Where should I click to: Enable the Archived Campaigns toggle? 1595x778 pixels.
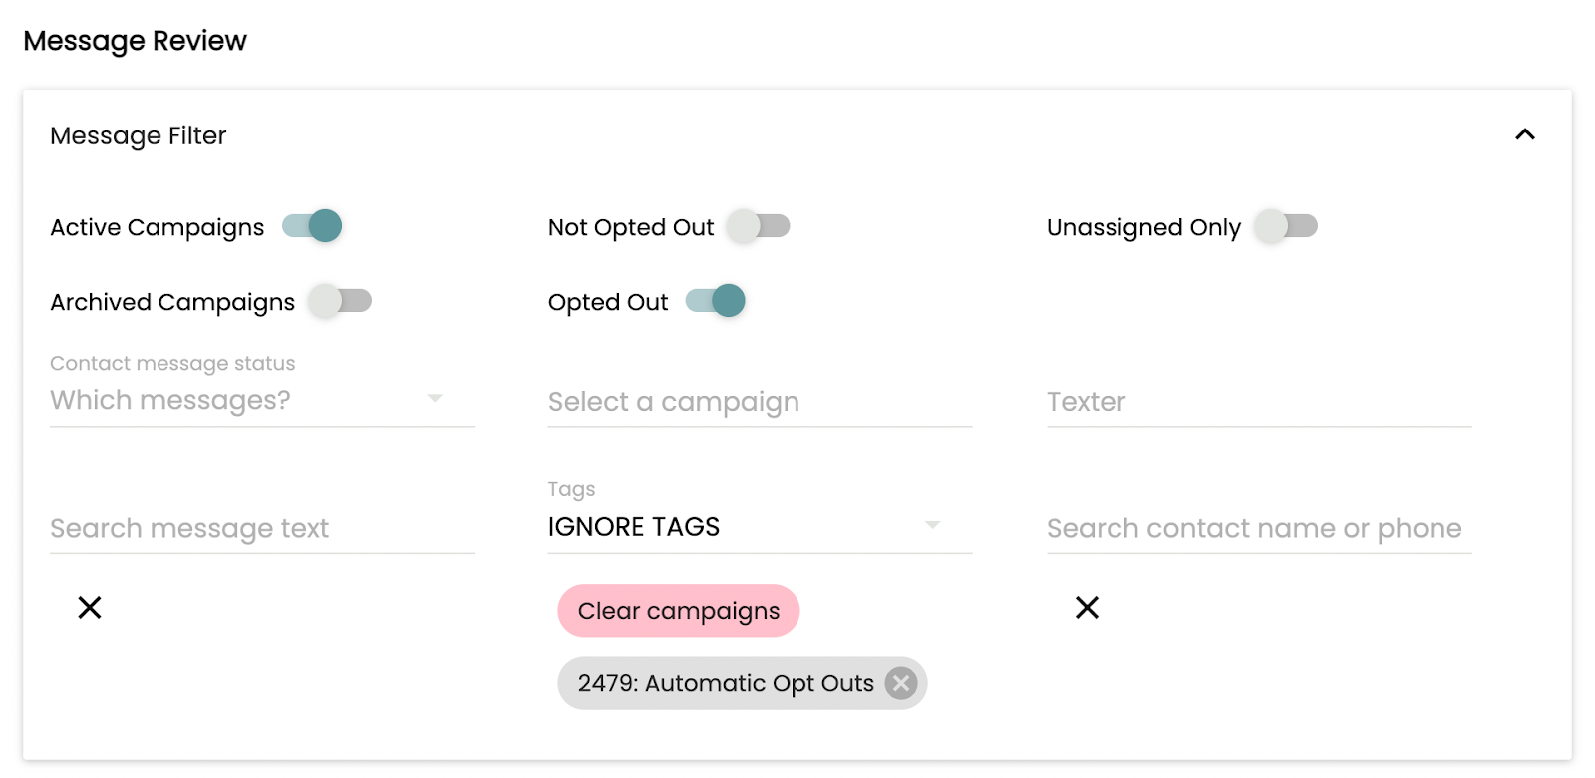(340, 300)
